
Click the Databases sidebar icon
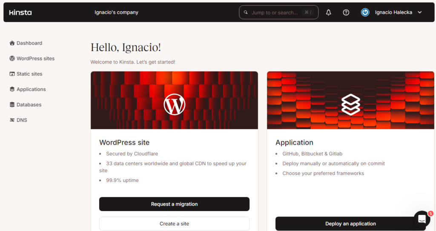[x=12, y=105]
